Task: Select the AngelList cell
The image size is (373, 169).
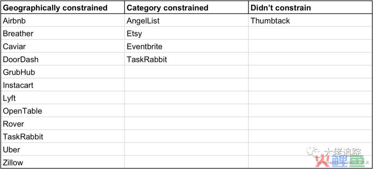Action: click(x=186, y=21)
